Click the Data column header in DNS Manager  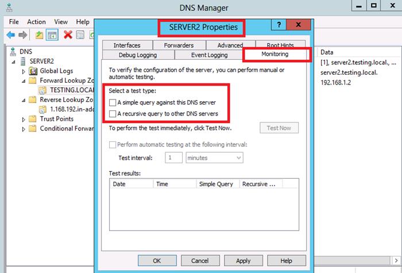[x=327, y=52]
